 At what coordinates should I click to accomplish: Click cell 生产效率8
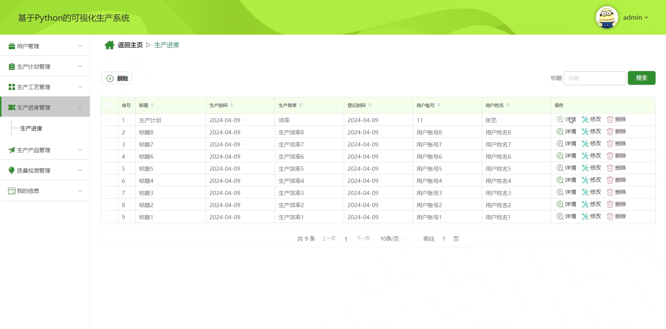[x=291, y=132]
